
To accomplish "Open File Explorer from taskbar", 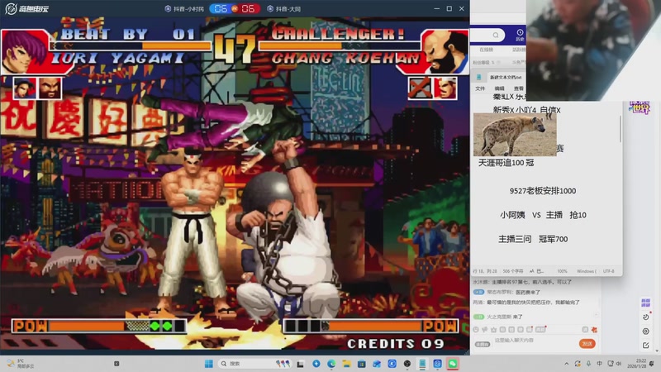I will [x=346, y=364].
